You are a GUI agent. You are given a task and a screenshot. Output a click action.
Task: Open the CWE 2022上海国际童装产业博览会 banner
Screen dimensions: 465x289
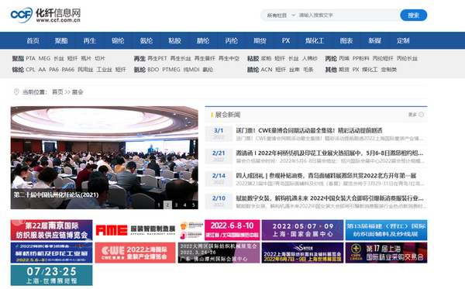[x=136, y=253]
